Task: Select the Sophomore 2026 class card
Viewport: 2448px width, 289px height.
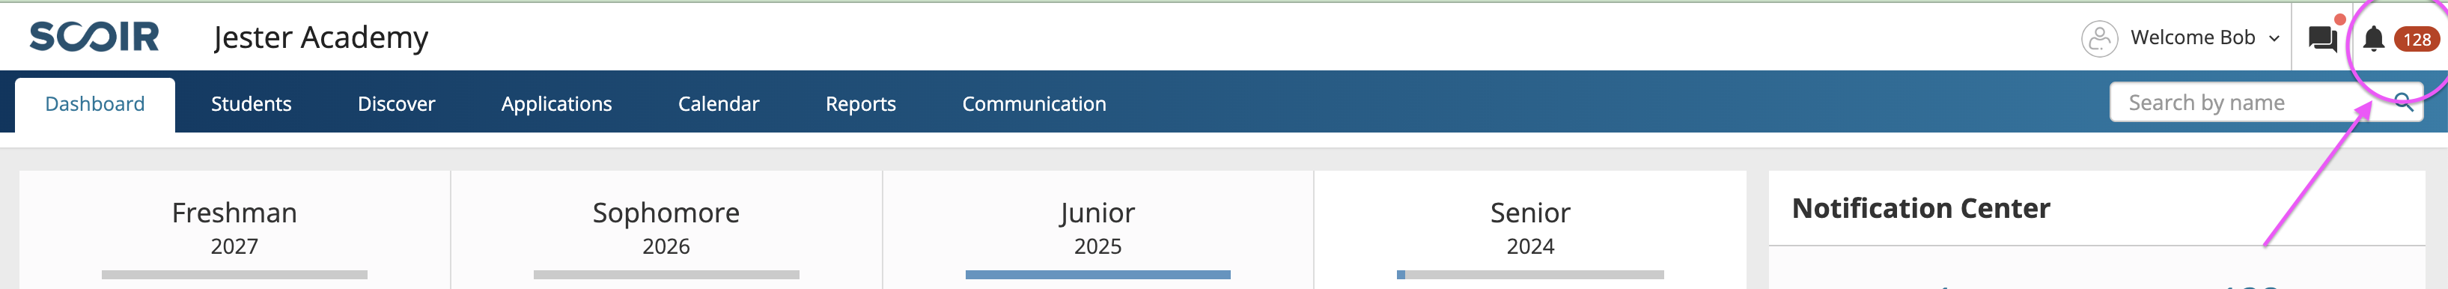Action: click(666, 230)
